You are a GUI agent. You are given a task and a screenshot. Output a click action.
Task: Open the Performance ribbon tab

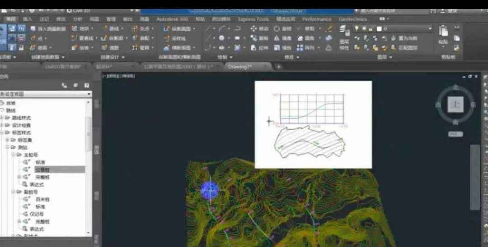point(317,19)
